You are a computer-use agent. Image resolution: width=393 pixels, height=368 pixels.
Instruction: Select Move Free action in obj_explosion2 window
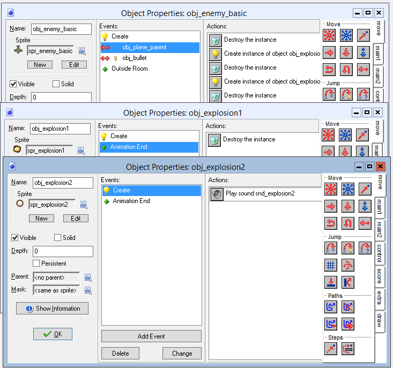(x=347, y=189)
